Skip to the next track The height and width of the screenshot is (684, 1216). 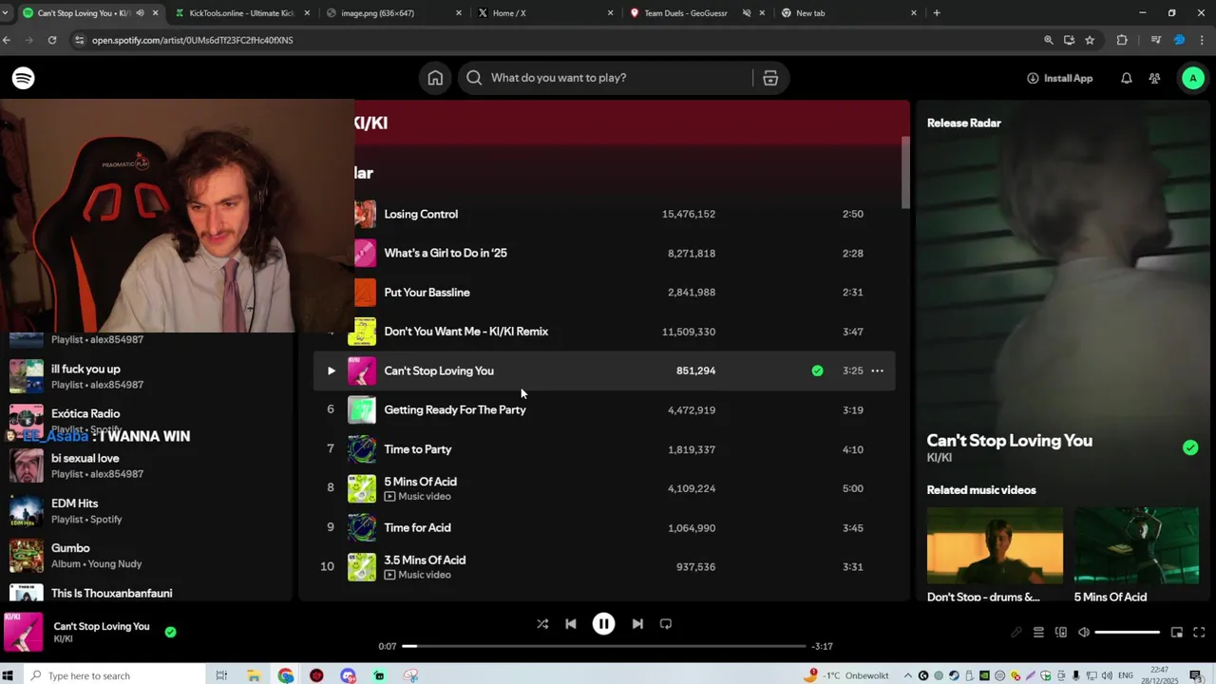click(x=637, y=624)
